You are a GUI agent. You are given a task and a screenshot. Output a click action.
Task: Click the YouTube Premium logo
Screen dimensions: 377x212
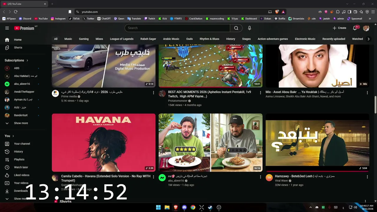[24, 28]
